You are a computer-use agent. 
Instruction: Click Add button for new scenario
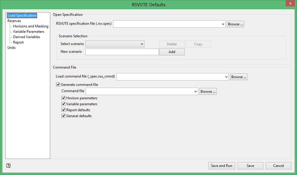[172, 52]
